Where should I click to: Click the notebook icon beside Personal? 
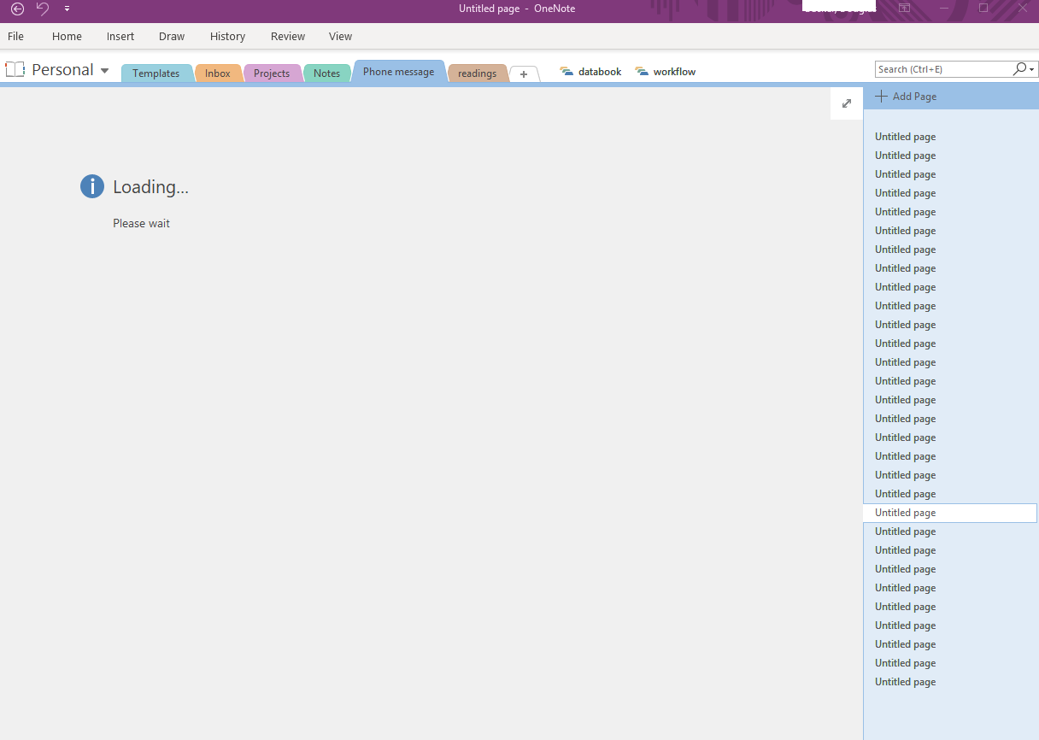pyautogui.click(x=15, y=70)
